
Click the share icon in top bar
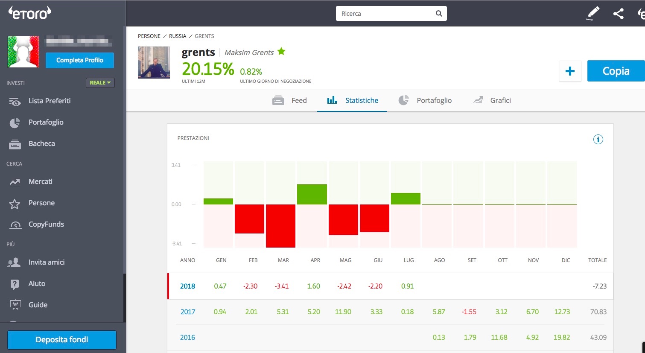coord(618,14)
